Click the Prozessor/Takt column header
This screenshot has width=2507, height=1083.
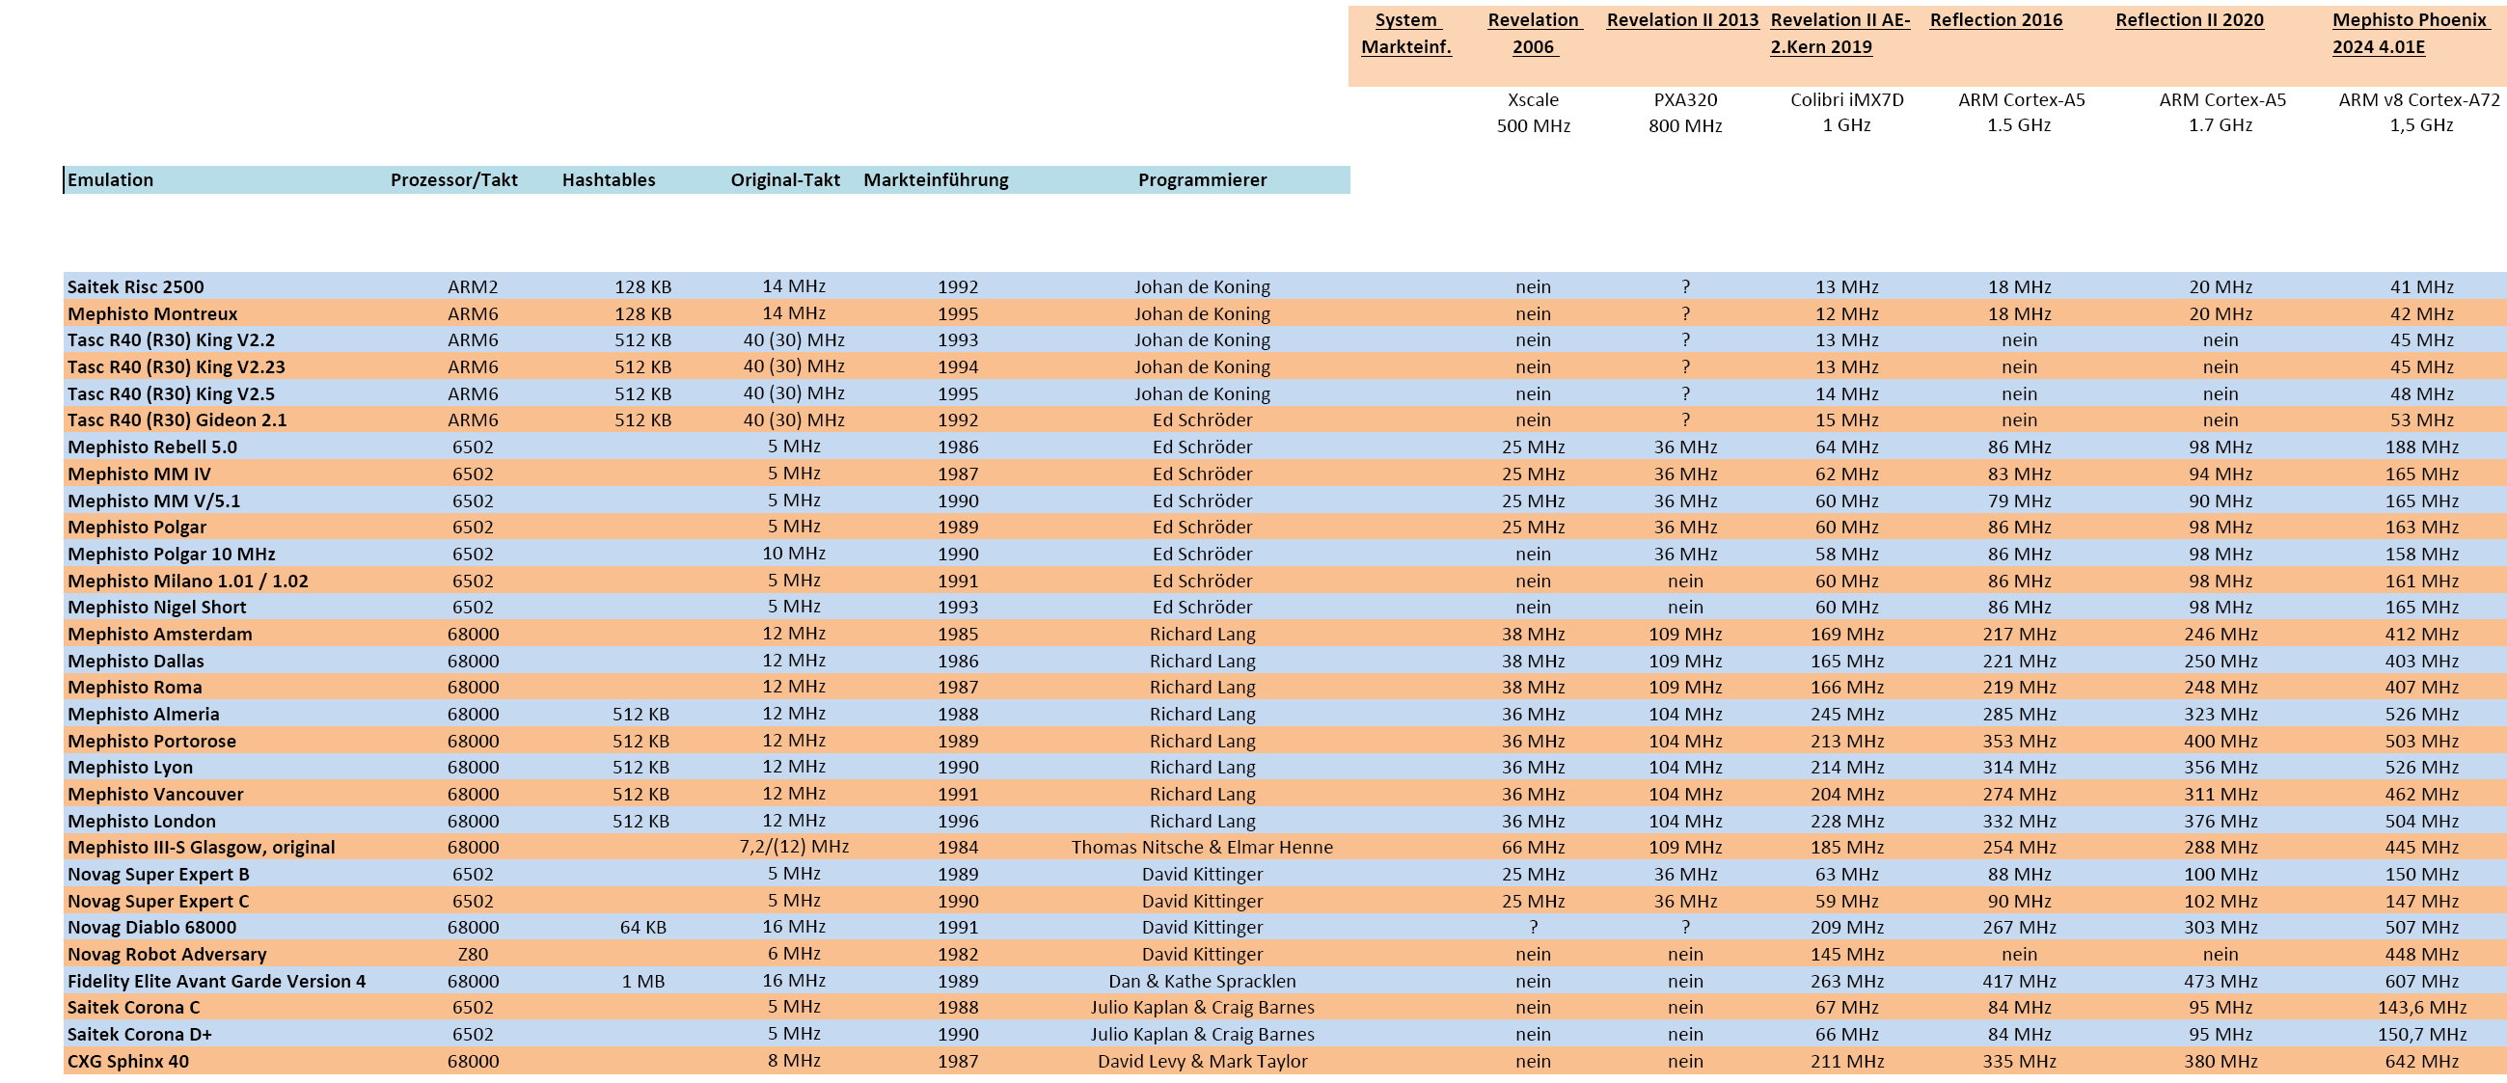tap(453, 180)
